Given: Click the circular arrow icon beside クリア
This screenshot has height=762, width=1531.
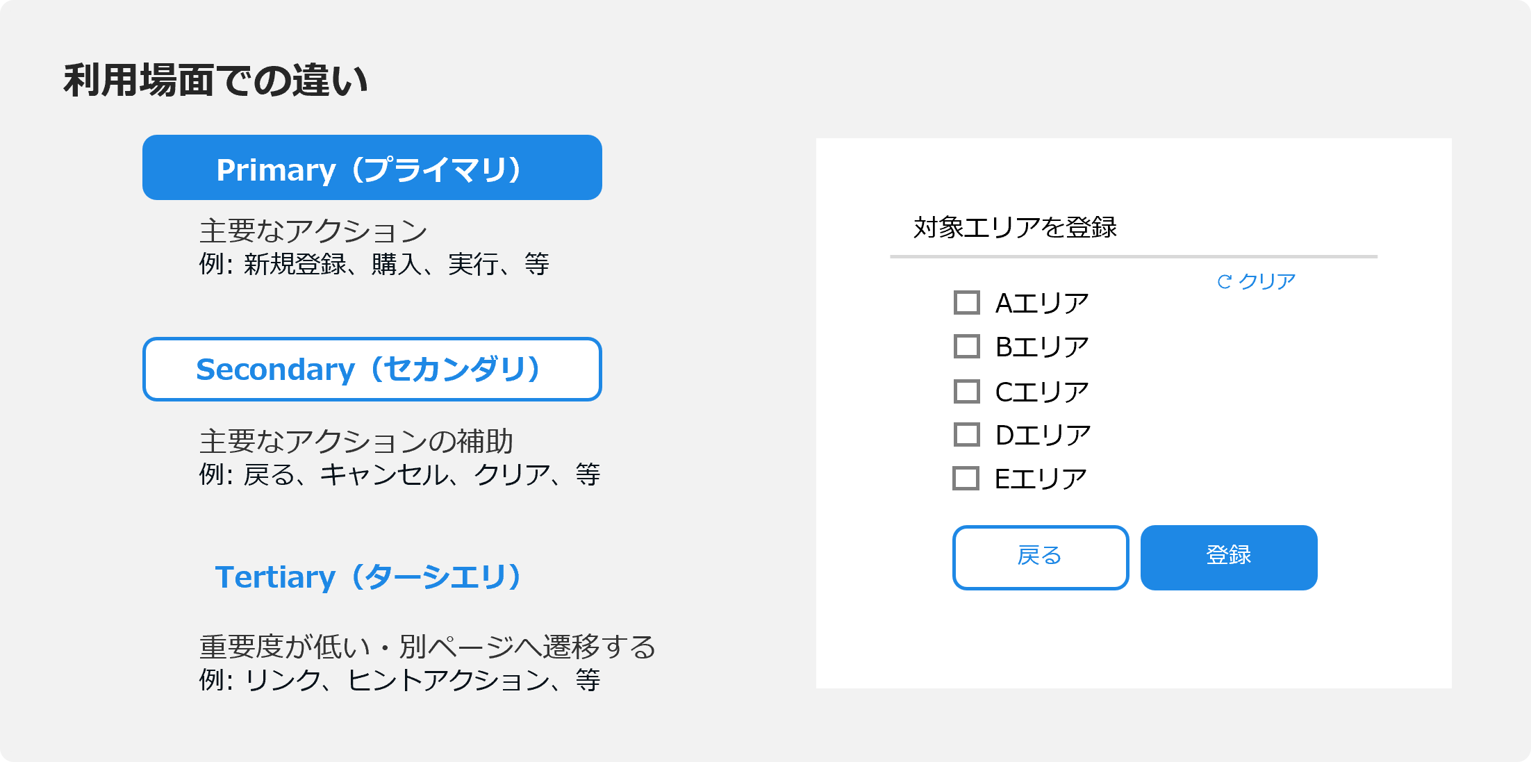Looking at the screenshot, I should coord(1224,281).
